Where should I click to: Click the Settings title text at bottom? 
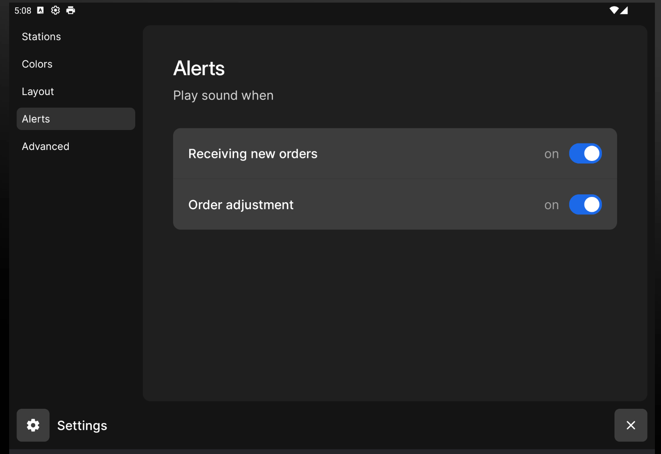click(x=82, y=425)
